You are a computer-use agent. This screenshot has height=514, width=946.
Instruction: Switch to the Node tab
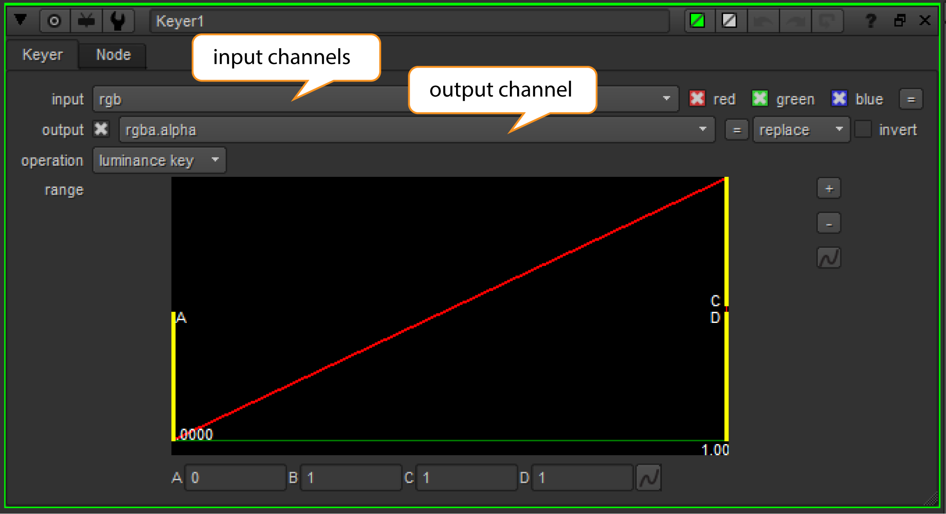(x=113, y=55)
